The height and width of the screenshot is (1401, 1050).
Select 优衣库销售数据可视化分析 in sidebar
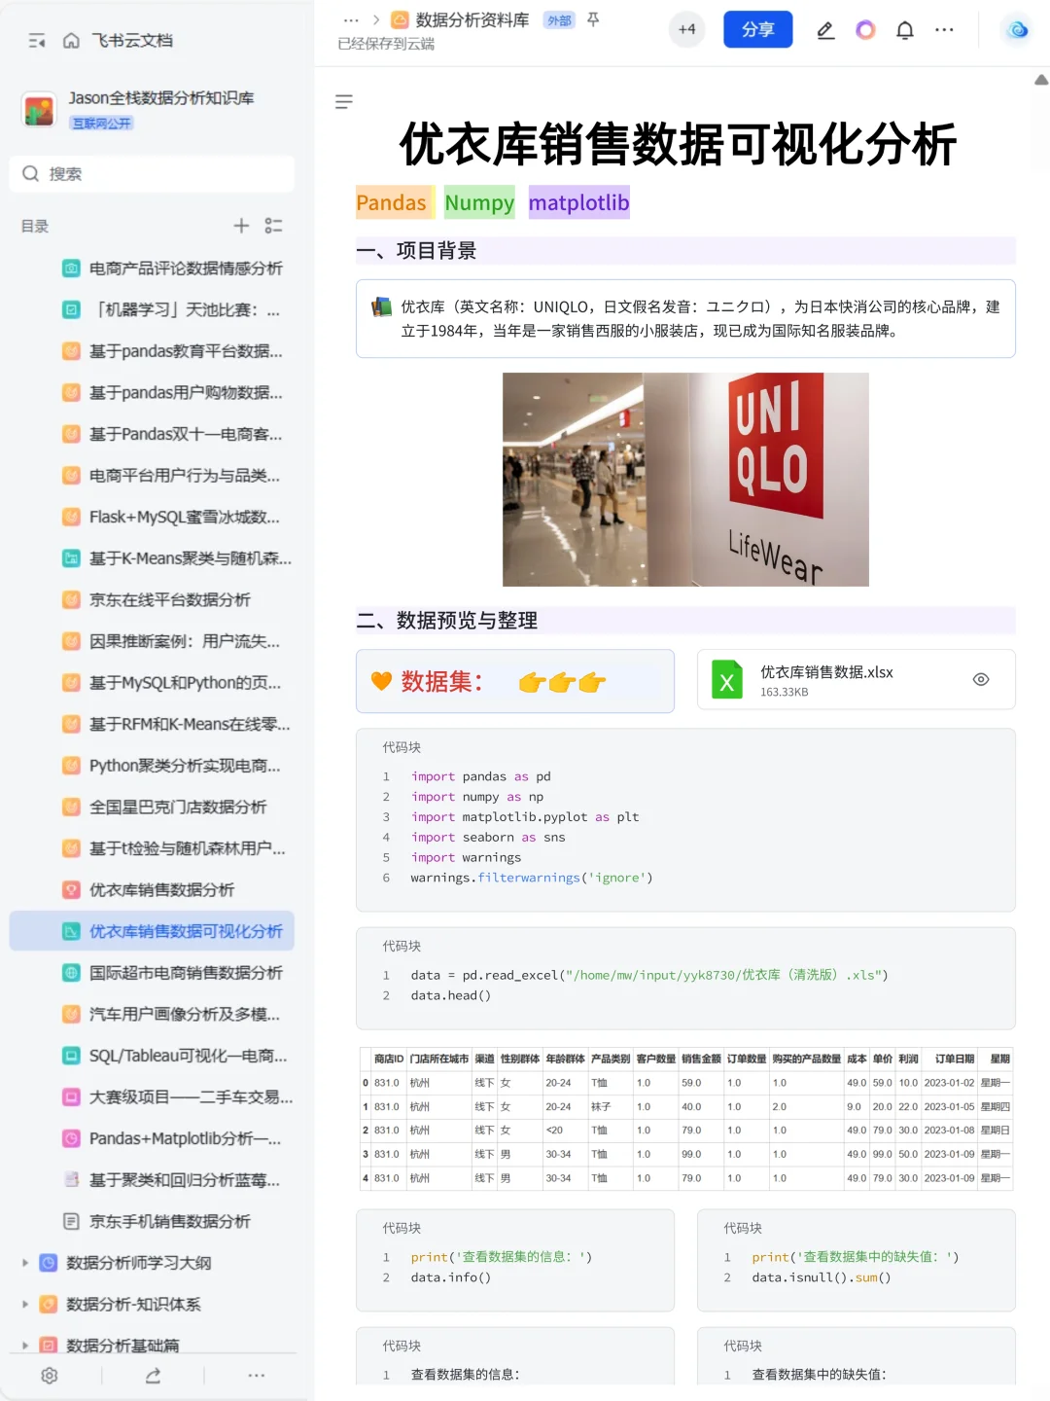pyautogui.click(x=152, y=931)
